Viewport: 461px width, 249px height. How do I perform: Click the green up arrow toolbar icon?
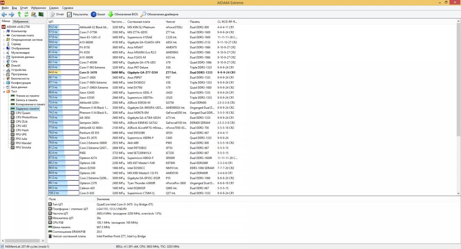coord(19,14)
